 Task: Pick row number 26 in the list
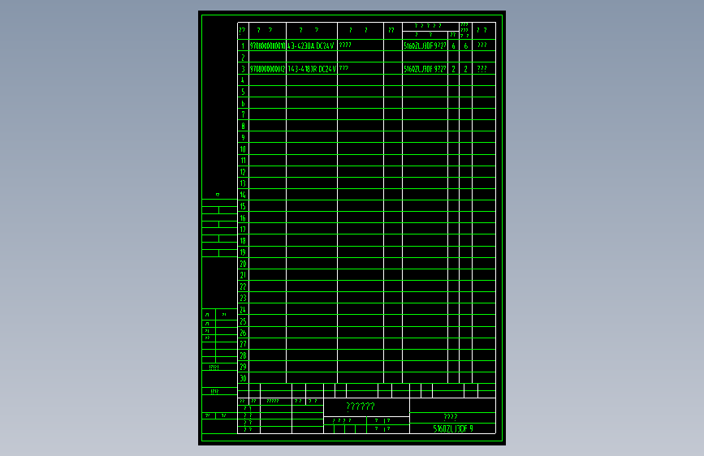coord(243,333)
